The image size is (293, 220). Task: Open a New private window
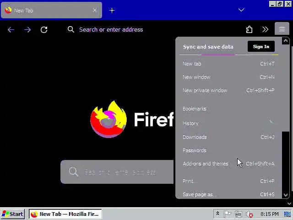pos(228,90)
